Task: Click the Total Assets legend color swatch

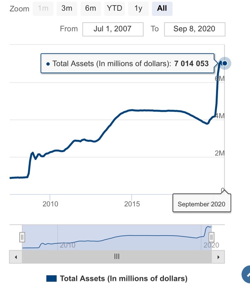Action: click(x=51, y=278)
